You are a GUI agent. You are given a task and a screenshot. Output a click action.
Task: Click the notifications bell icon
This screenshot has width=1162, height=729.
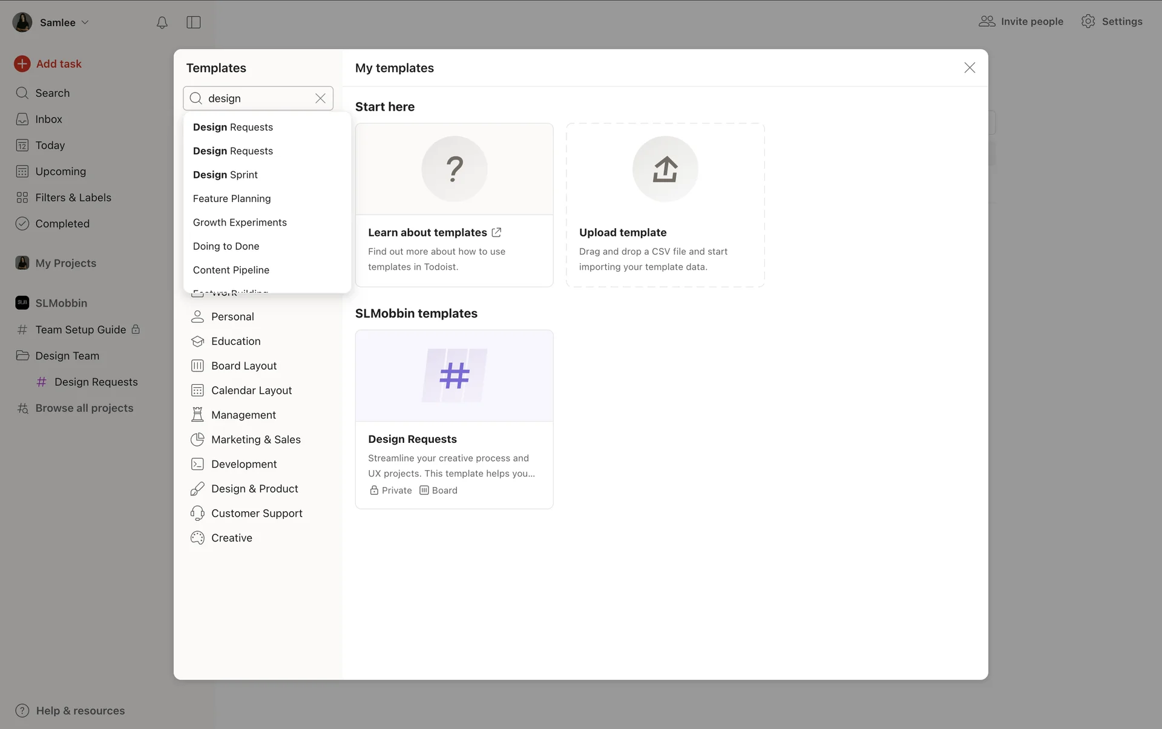point(162,22)
